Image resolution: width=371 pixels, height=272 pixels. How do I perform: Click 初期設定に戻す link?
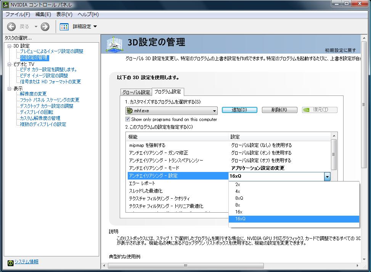click(x=340, y=50)
